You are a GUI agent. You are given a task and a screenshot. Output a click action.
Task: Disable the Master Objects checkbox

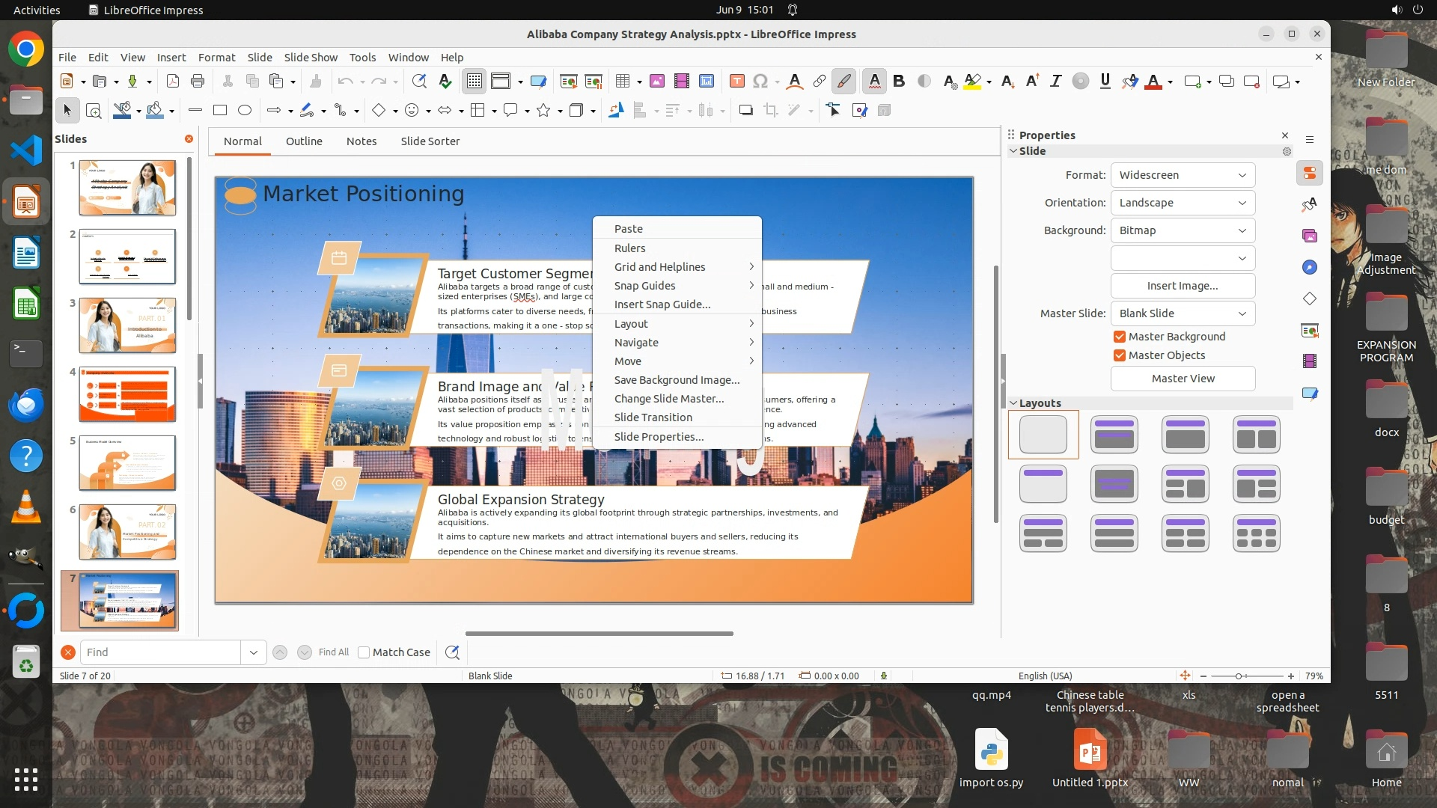pyautogui.click(x=1120, y=355)
